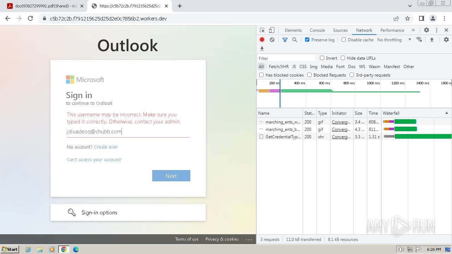452x254 pixels.
Task: Click the Next sign-in button
Action: click(x=171, y=176)
